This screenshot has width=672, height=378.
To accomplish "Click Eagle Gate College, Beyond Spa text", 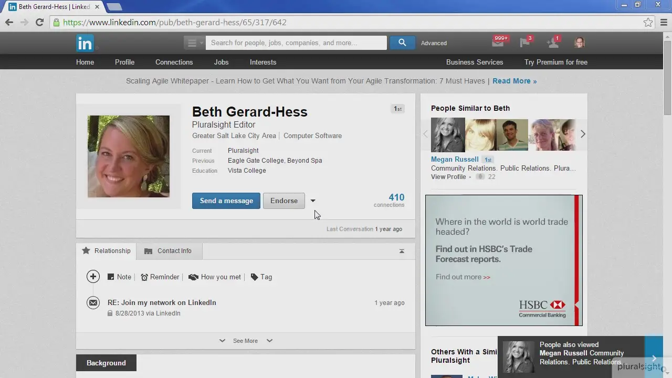I will (275, 161).
